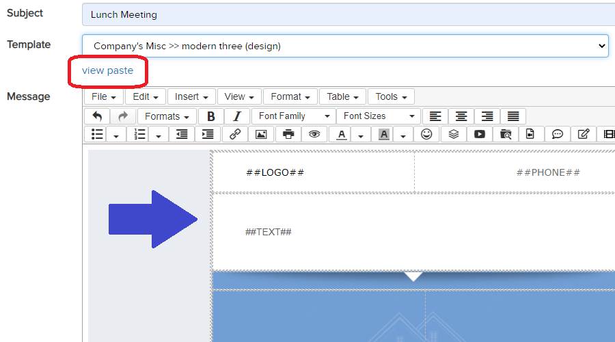Open the File menu
Screen dimensions: 615x342
tap(104, 96)
